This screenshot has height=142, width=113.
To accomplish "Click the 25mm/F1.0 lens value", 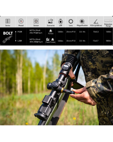I will [x=71, y=32].
